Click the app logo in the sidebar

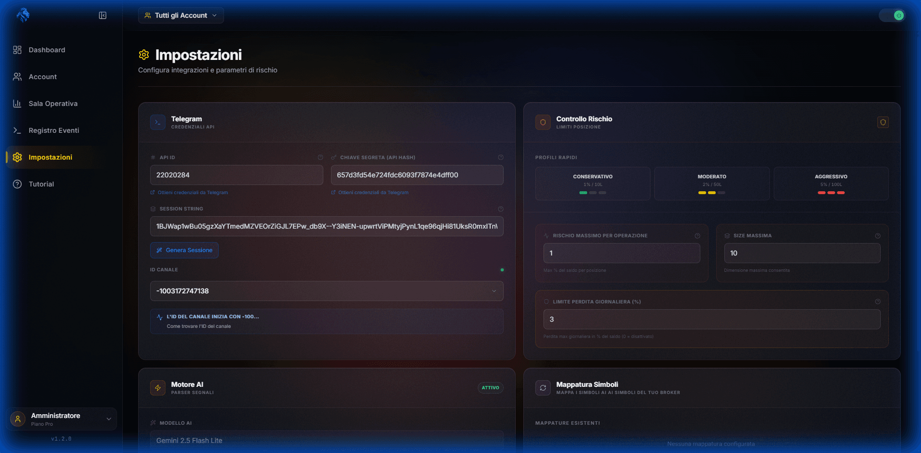point(23,15)
